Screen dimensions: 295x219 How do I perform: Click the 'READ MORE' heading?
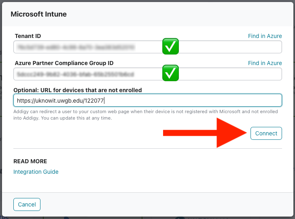coord(30,161)
